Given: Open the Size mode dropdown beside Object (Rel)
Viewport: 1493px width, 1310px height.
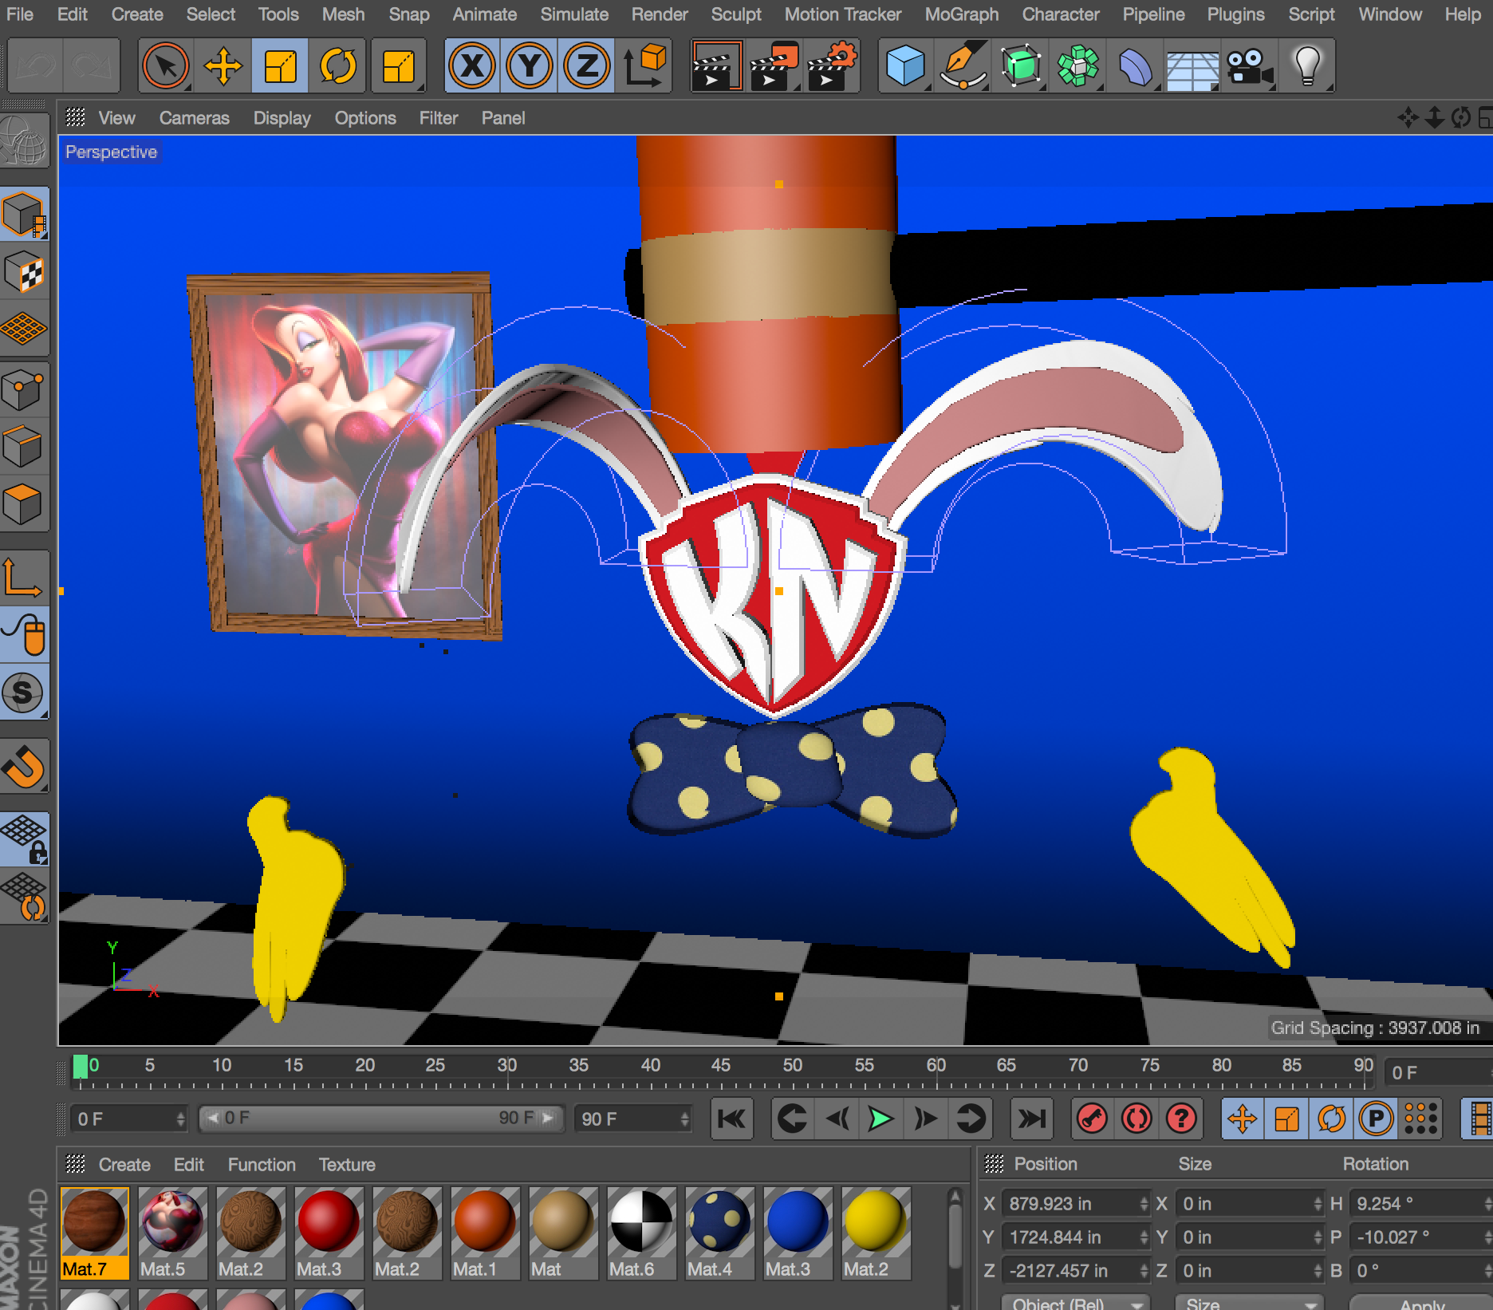Looking at the screenshot, I should [1250, 1303].
